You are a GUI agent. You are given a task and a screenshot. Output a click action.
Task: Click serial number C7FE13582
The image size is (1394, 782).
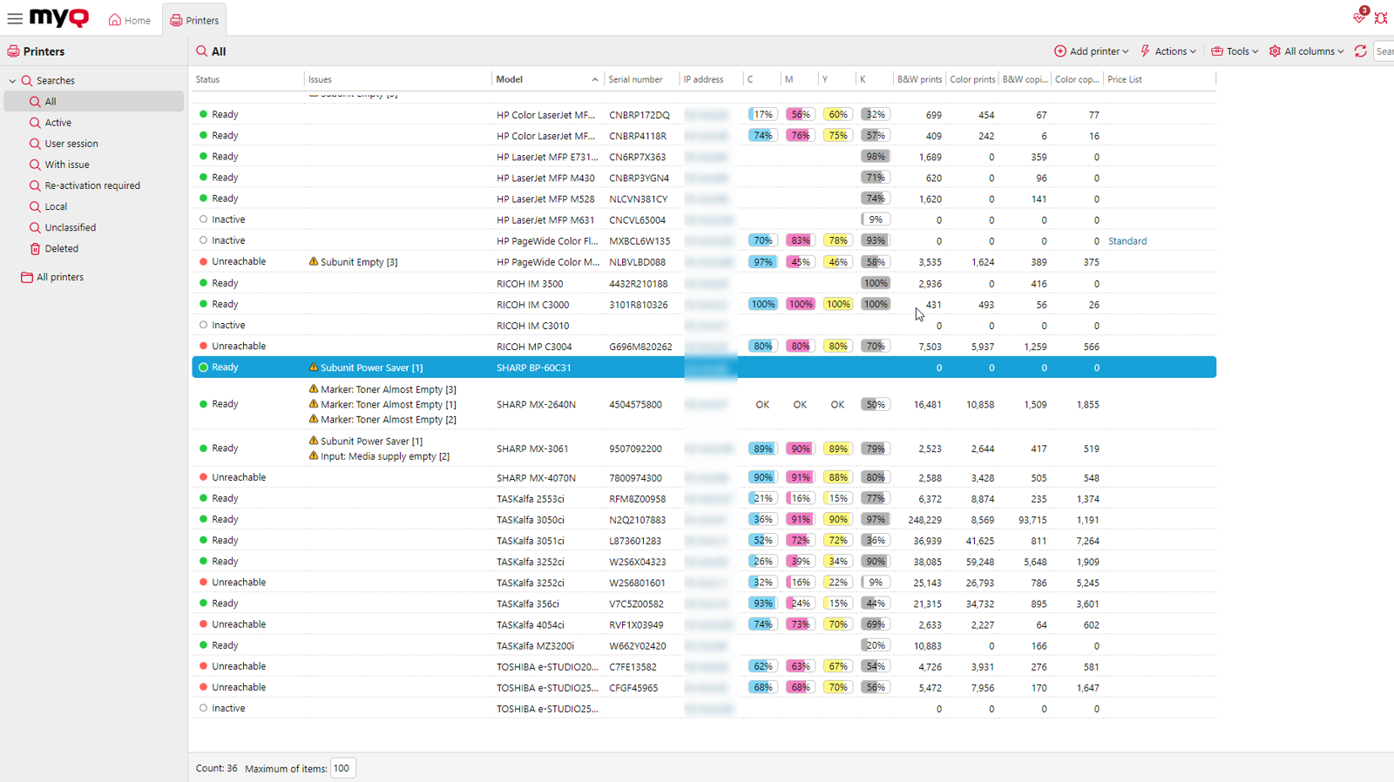(633, 667)
